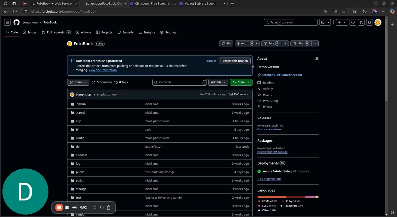Switch to the Projects tab

[x=104, y=32]
